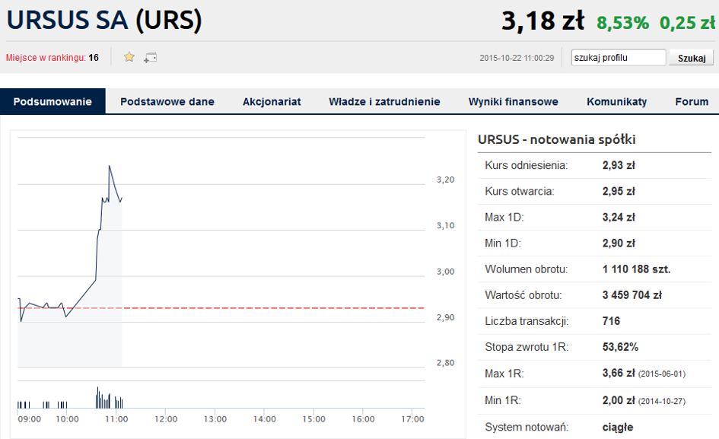Click Kurs odniesienia value 2,93 zł
719x439 pixels.
(x=619, y=165)
